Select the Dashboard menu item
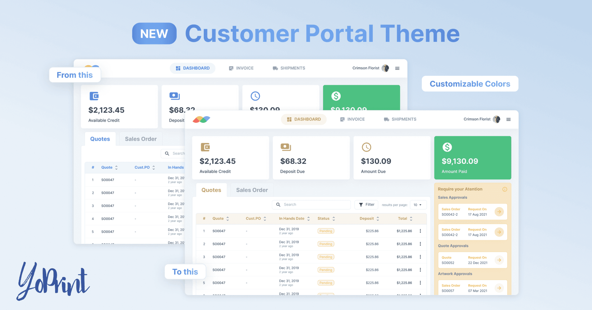This screenshot has height=310, width=592. tap(304, 119)
